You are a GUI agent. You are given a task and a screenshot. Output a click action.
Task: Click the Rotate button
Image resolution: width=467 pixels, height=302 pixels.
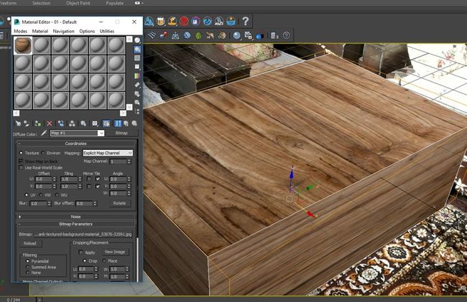119,203
